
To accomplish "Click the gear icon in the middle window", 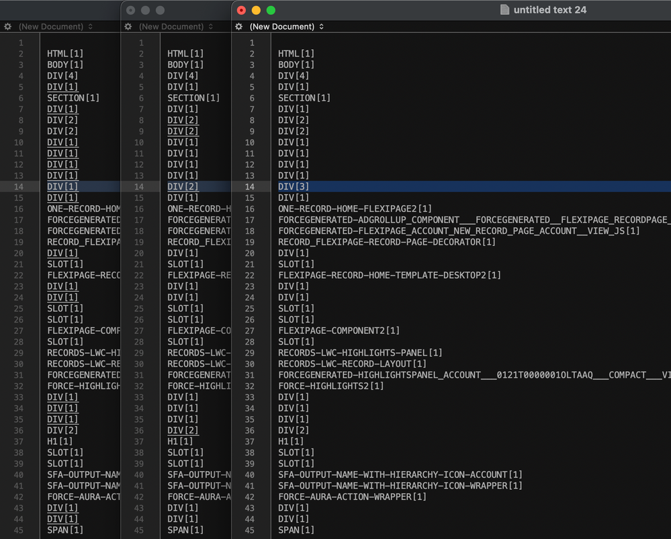I will coord(128,27).
